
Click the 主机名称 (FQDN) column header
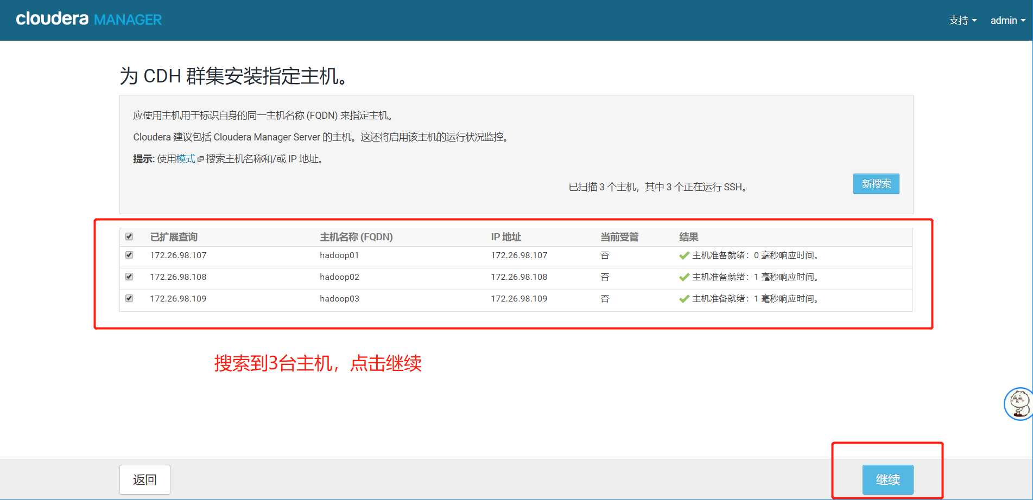[x=356, y=237]
